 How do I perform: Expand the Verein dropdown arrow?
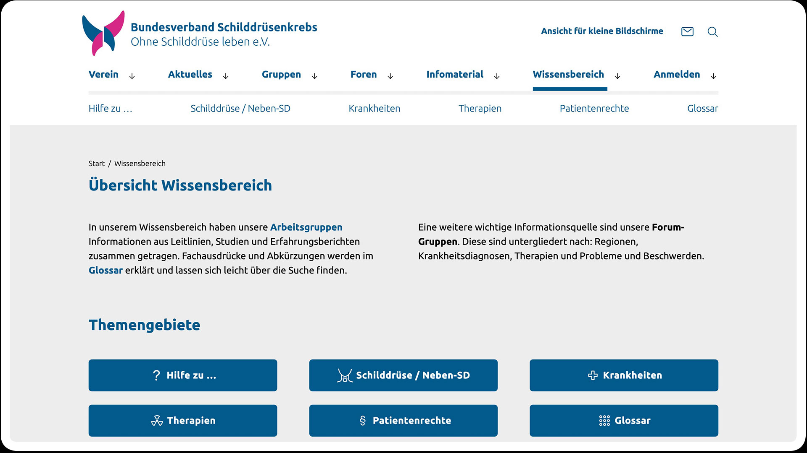point(132,76)
